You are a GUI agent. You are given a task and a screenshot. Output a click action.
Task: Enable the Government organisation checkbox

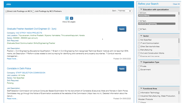click(x=139, y=70)
